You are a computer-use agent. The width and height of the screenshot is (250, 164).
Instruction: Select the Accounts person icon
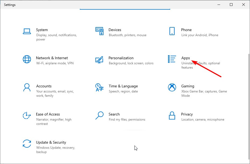click(x=27, y=87)
